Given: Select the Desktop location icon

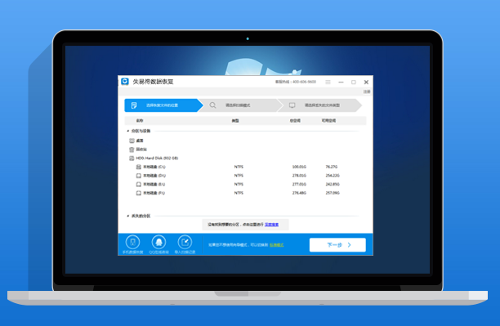Looking at the screenshot, I should click(132, 141).
